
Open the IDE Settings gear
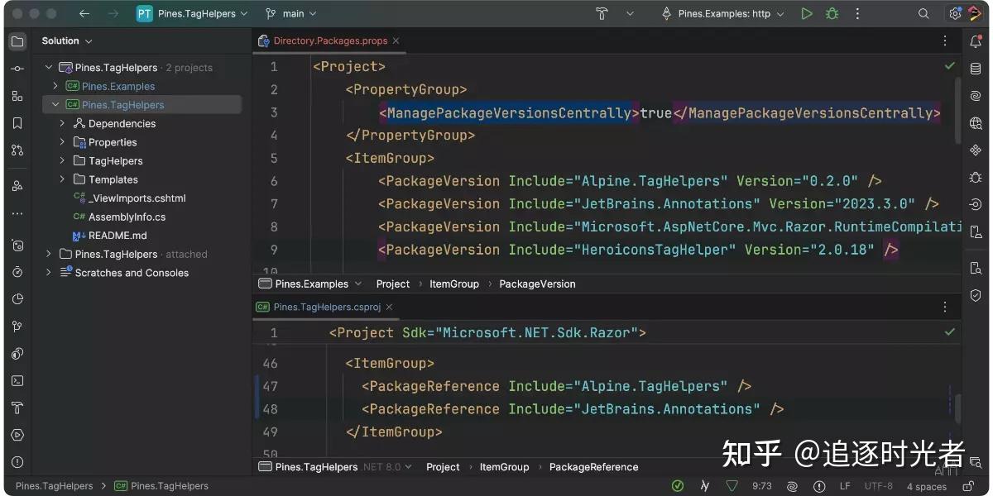point(954,13)
